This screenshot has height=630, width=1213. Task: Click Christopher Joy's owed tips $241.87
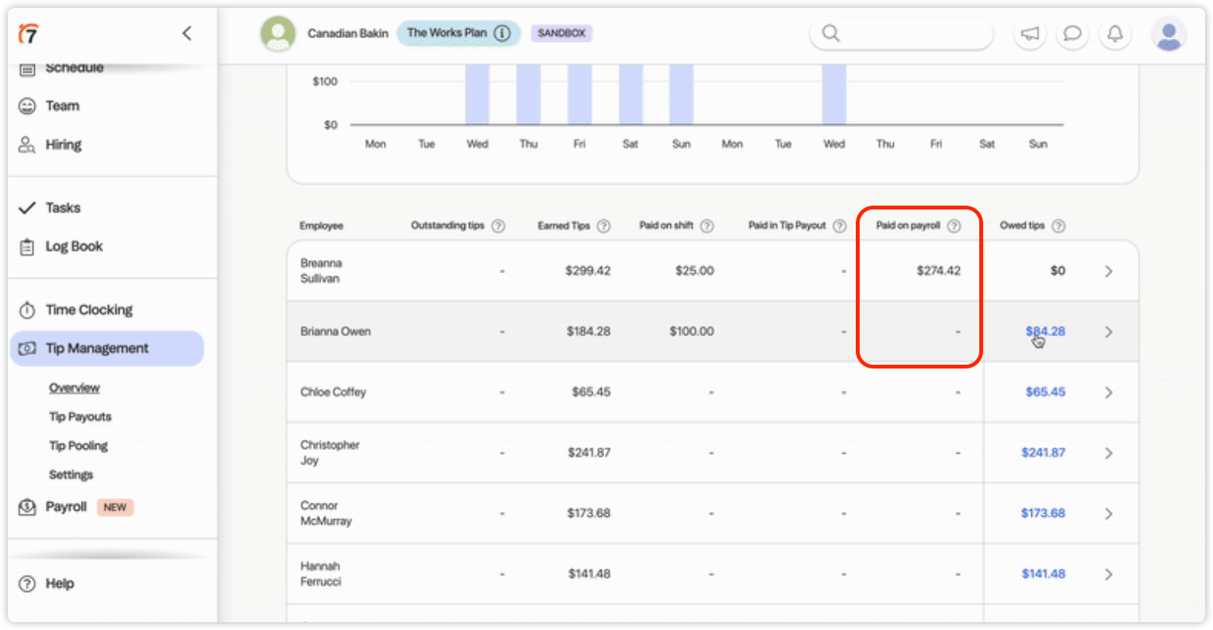click(1043, 452)
